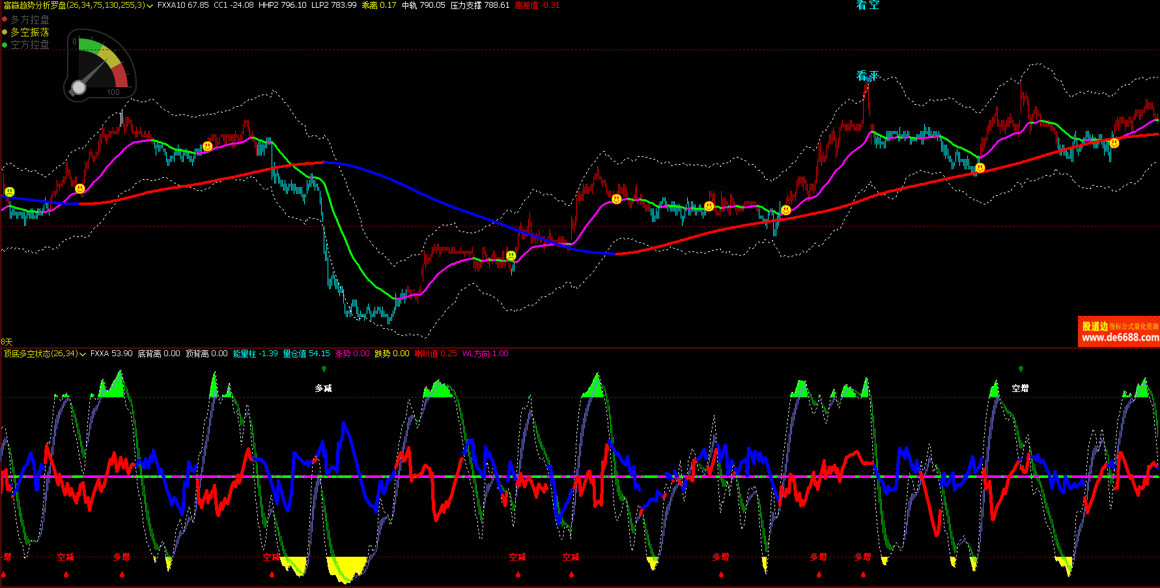Screen dimensions: 1160x588
Task: Open the 富赢趋势分析罗盘 indicator title
Action: click(x=73, y=5)
